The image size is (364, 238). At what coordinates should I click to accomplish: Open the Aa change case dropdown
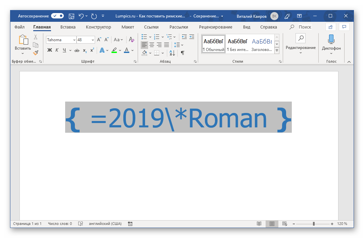(118, 40)
